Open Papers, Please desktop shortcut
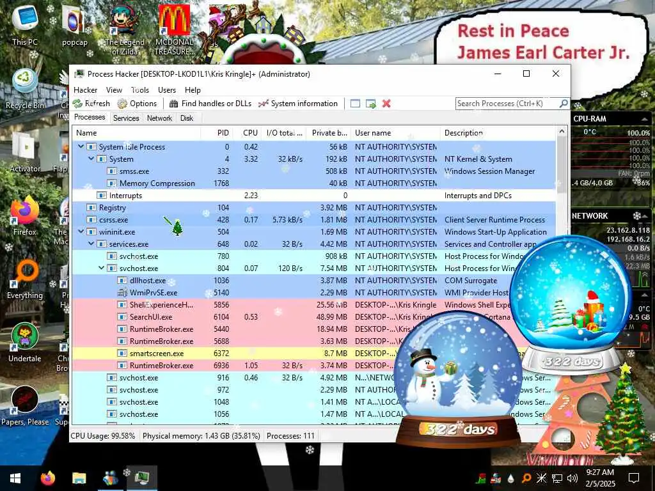 tap(25, 406)
